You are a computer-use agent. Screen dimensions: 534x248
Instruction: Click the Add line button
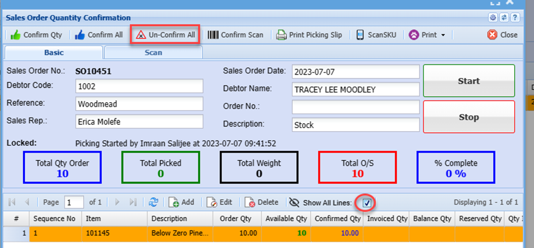pos(181,202)
